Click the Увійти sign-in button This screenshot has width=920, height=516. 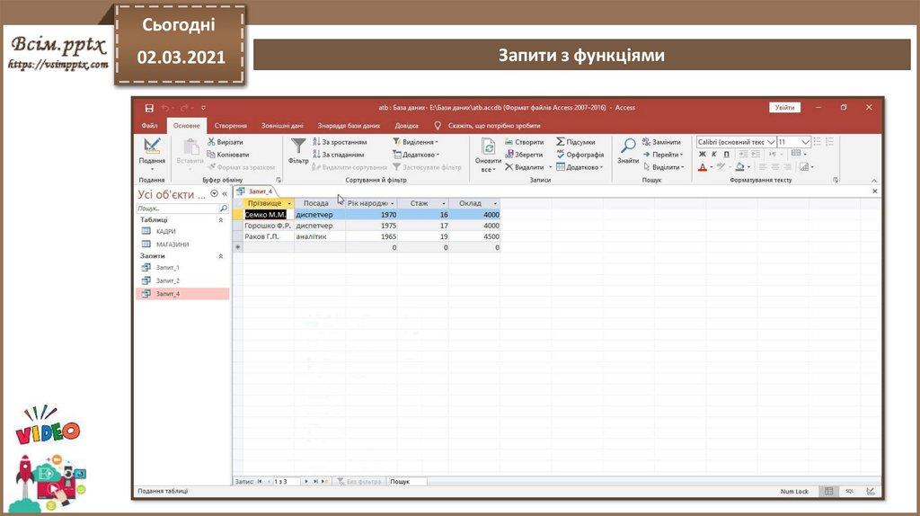pos(784,108)
